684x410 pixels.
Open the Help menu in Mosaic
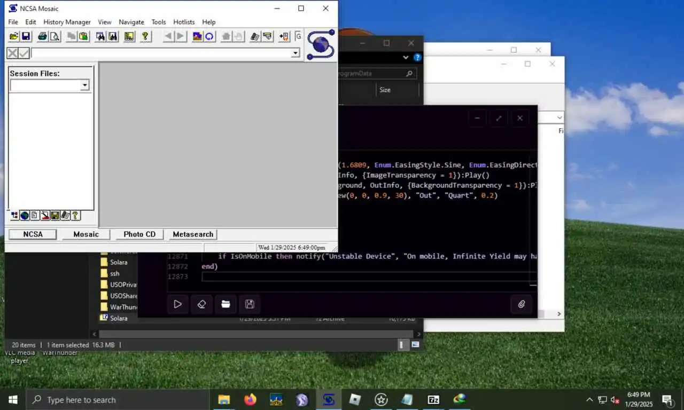click(209, 22)
